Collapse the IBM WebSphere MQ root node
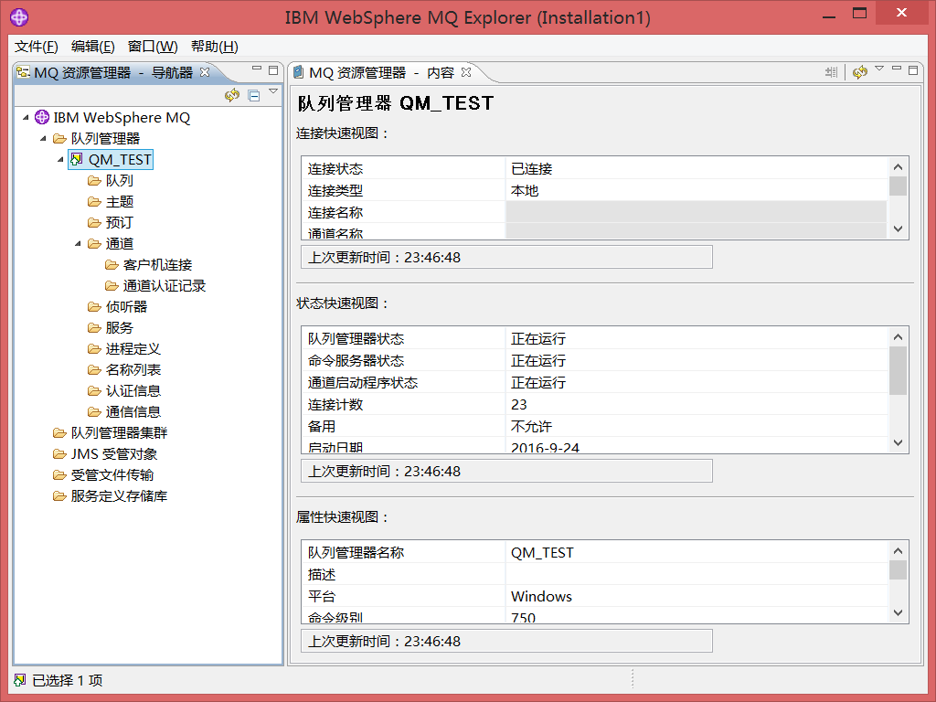Screen dimensions: 936x702 point(26,118)
